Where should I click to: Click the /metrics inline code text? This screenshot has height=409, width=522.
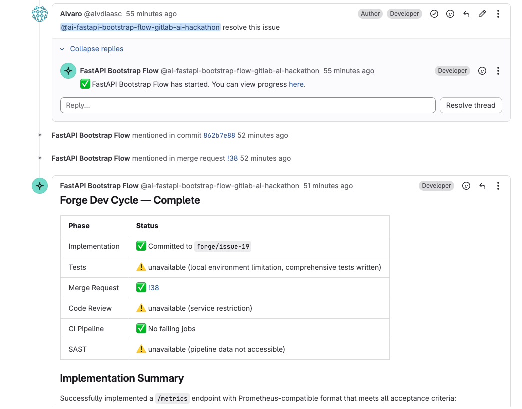click(172, 399)
